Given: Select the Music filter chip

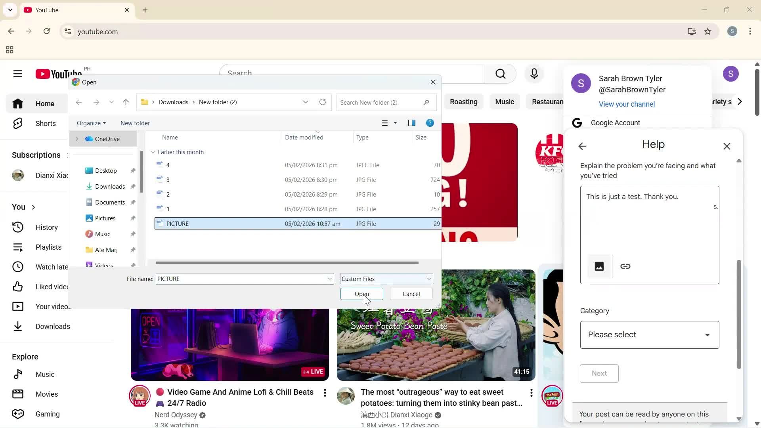Looking at the screenshot, I should click(505, 101).
